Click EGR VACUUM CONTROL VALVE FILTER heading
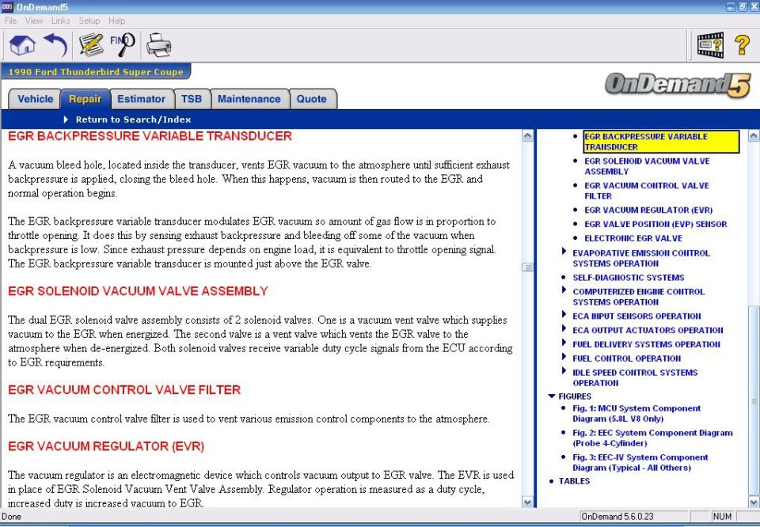This screenshot has width=760, height=527. [x=124, y=390]
